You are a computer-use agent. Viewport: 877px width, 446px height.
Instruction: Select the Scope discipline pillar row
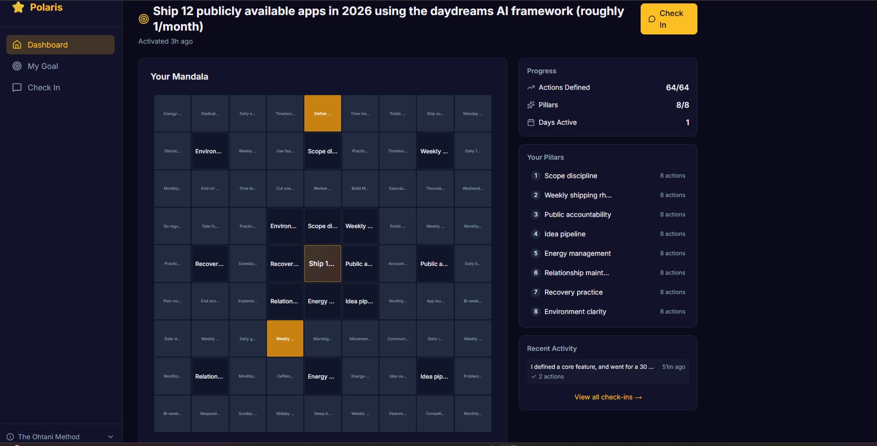click(608, 176)
